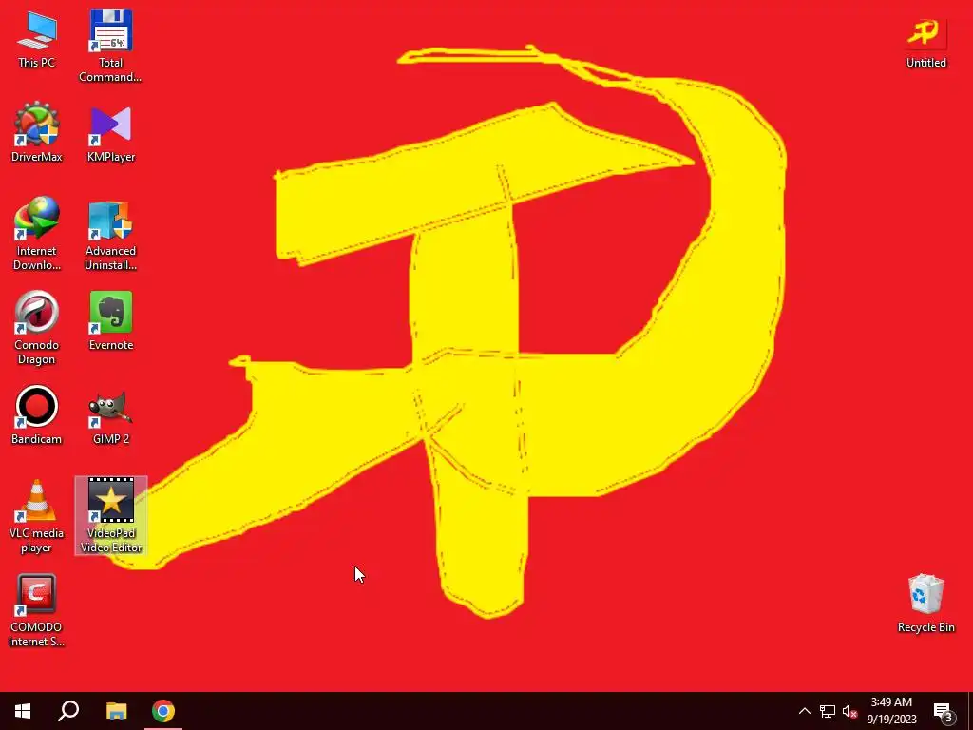Viewport: 973px width, 730px height.
Task: Switch to Google Chrome in taskbar
Action: tap(163, 711)
